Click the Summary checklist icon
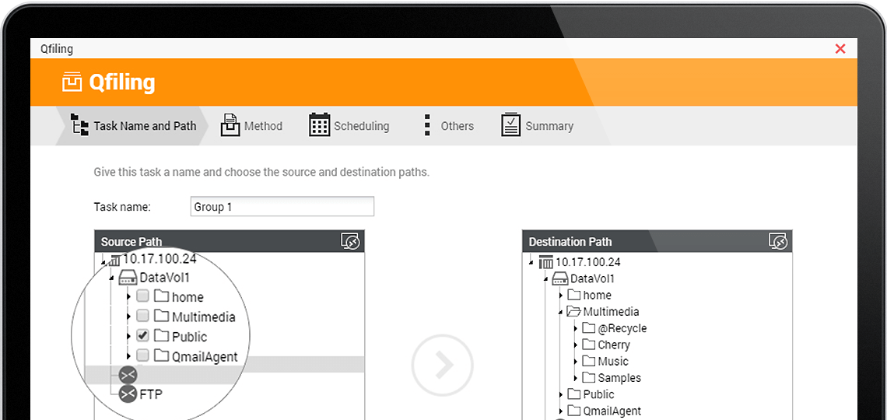887x420 pixels. [x=511, y=125]
